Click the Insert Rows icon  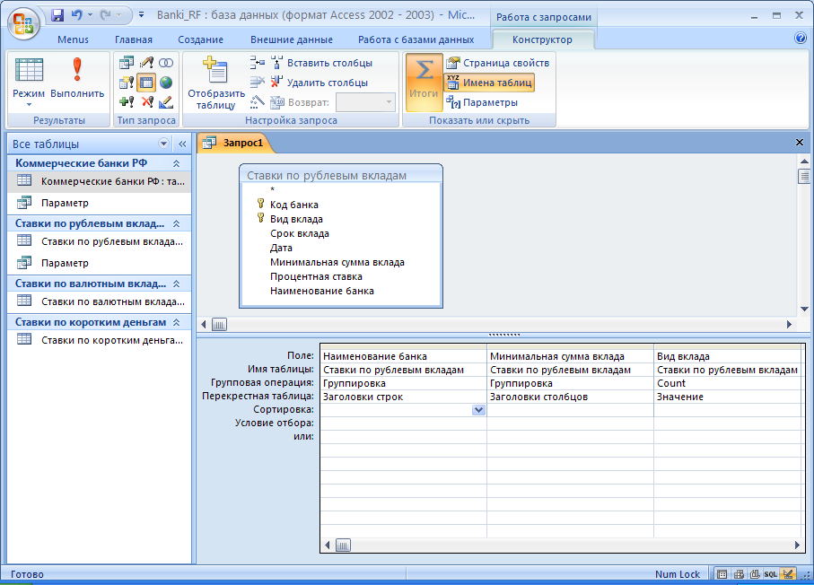tap(257, 63)
